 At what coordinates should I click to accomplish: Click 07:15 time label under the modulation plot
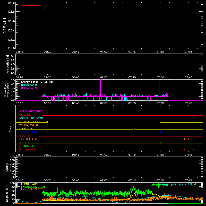132,103
